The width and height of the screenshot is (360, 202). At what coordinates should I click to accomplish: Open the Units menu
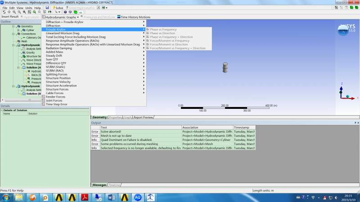[29, 8]
